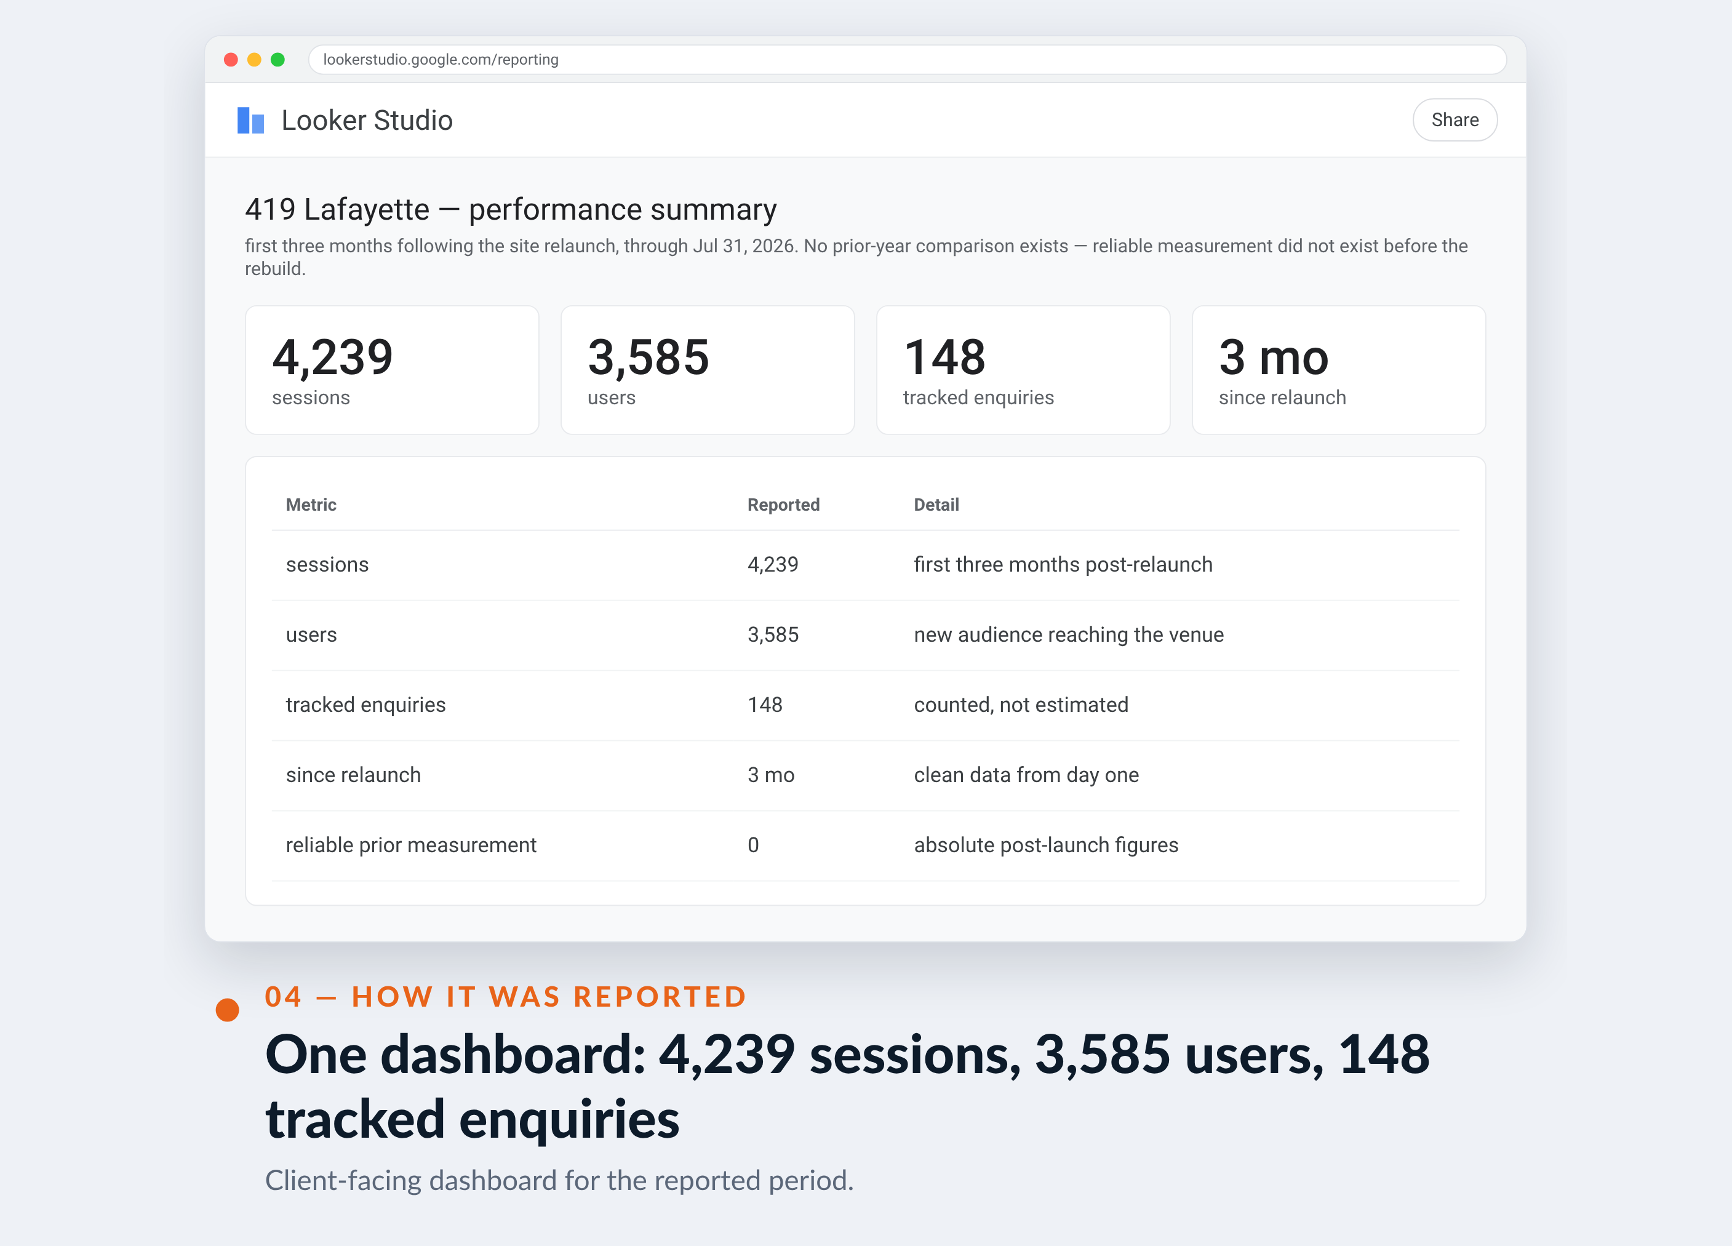The width and height of the screenshot is (1732, 1246).
Task: Click the 3,585 value in the table
Action: point(772,634)
